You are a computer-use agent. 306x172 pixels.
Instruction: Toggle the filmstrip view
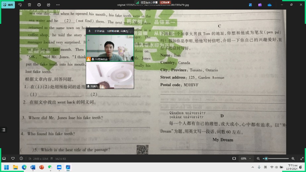(x=4, y=158)
